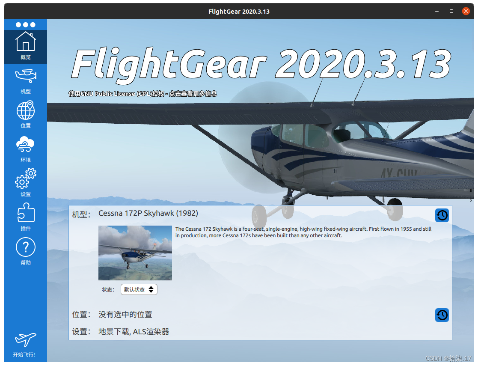Click the location history clock icon
Viewport: 478px width, 366px height.
point(442,315)
